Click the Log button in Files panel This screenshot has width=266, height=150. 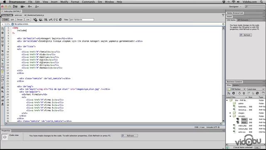pos(257,147)
